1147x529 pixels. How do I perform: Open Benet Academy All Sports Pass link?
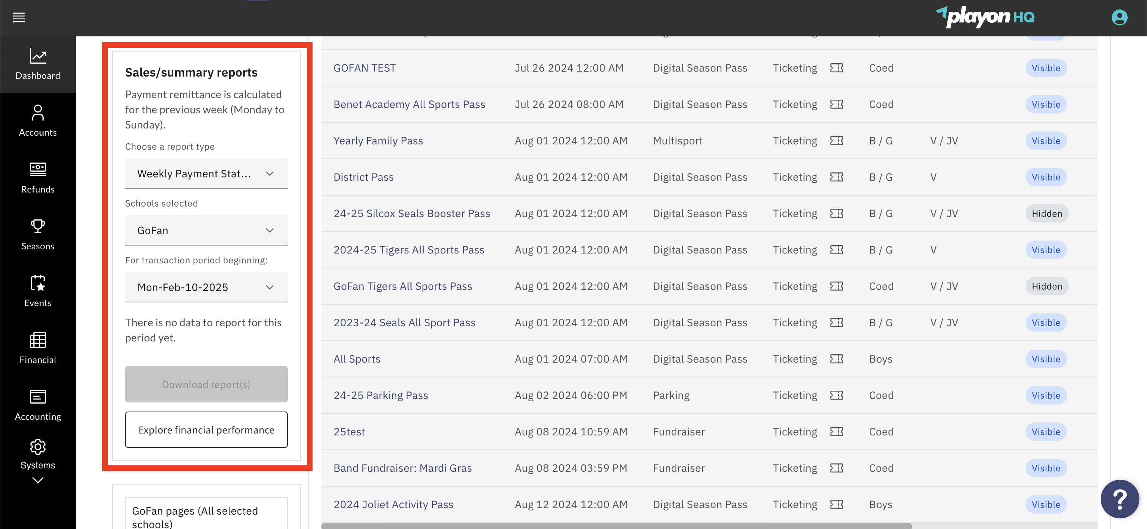409,105
